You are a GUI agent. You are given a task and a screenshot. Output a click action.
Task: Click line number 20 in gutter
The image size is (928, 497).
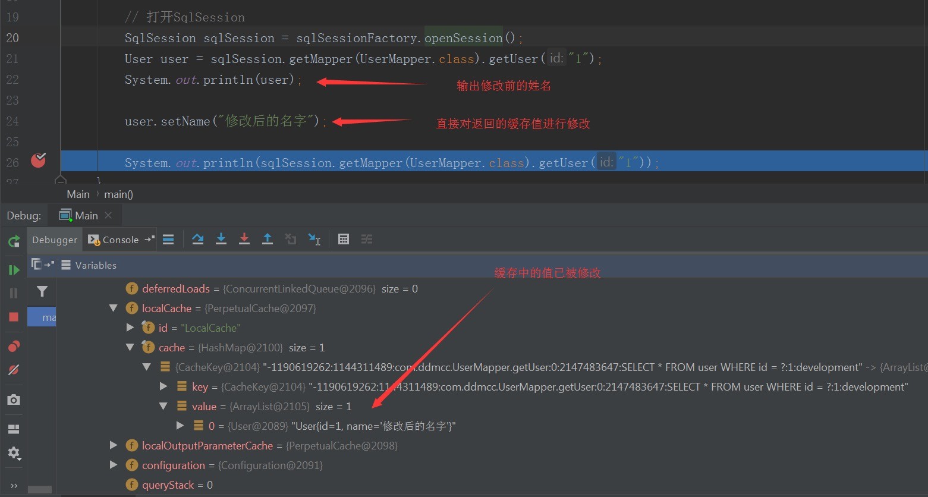[12, 38]
